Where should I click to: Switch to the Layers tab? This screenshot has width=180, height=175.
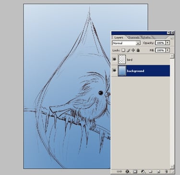119,38
